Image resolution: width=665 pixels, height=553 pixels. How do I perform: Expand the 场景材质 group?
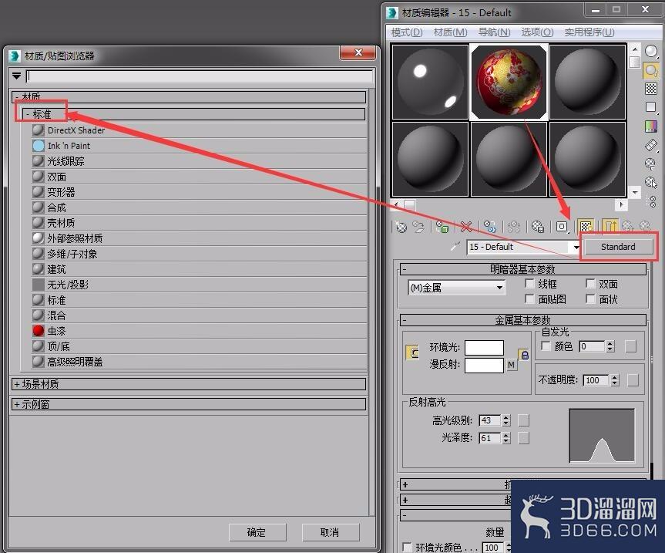click(16, 384)
